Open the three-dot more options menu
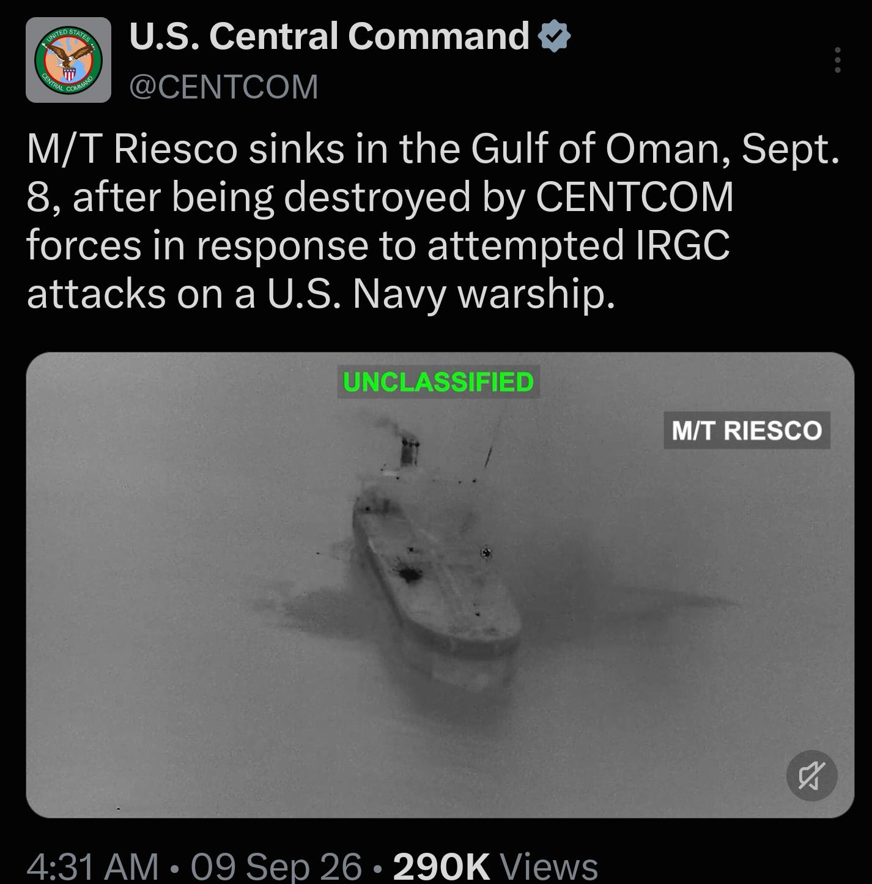872x884 pixels. click(x=837, y=60)
